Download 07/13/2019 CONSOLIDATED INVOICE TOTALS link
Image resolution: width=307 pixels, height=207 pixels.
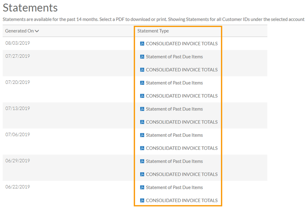[182, 122]
